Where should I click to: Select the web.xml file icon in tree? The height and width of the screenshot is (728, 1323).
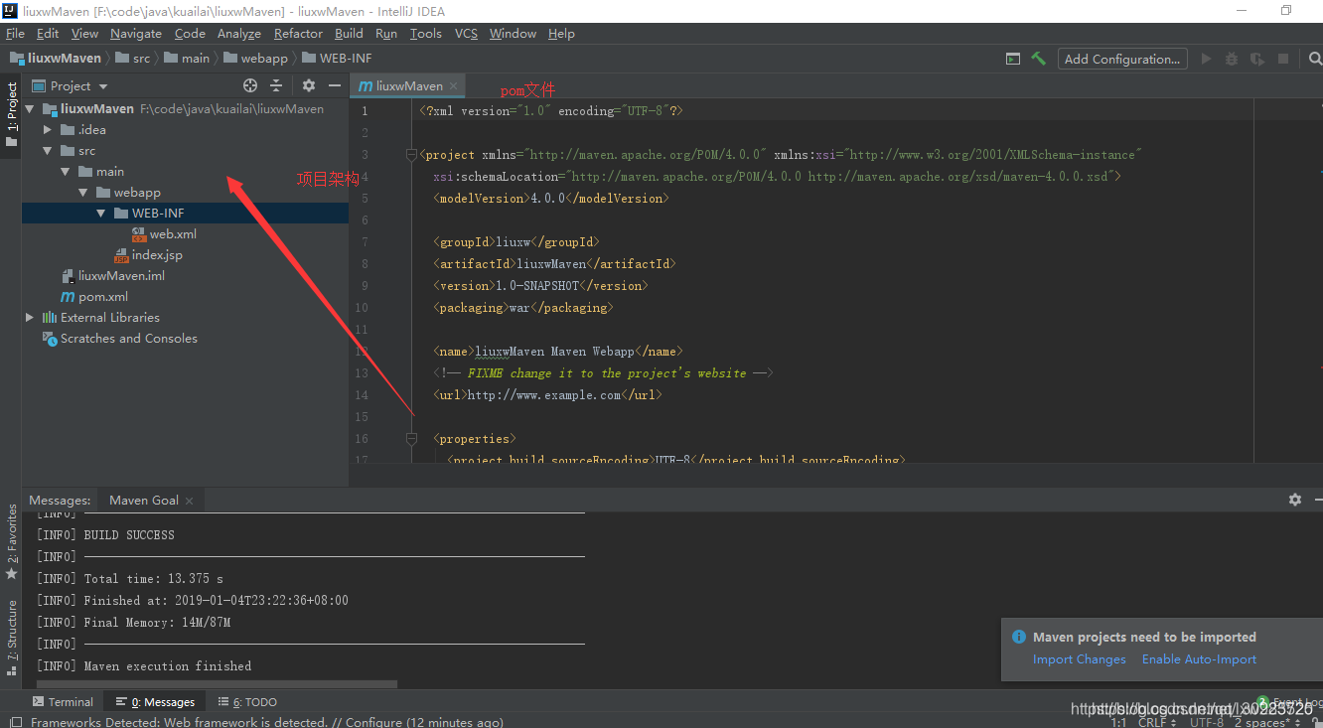[x=139, y=234]
